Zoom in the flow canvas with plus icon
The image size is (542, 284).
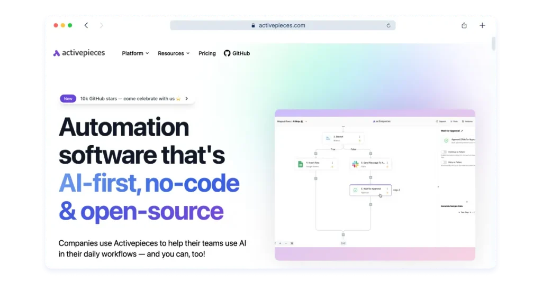[280, 243]
